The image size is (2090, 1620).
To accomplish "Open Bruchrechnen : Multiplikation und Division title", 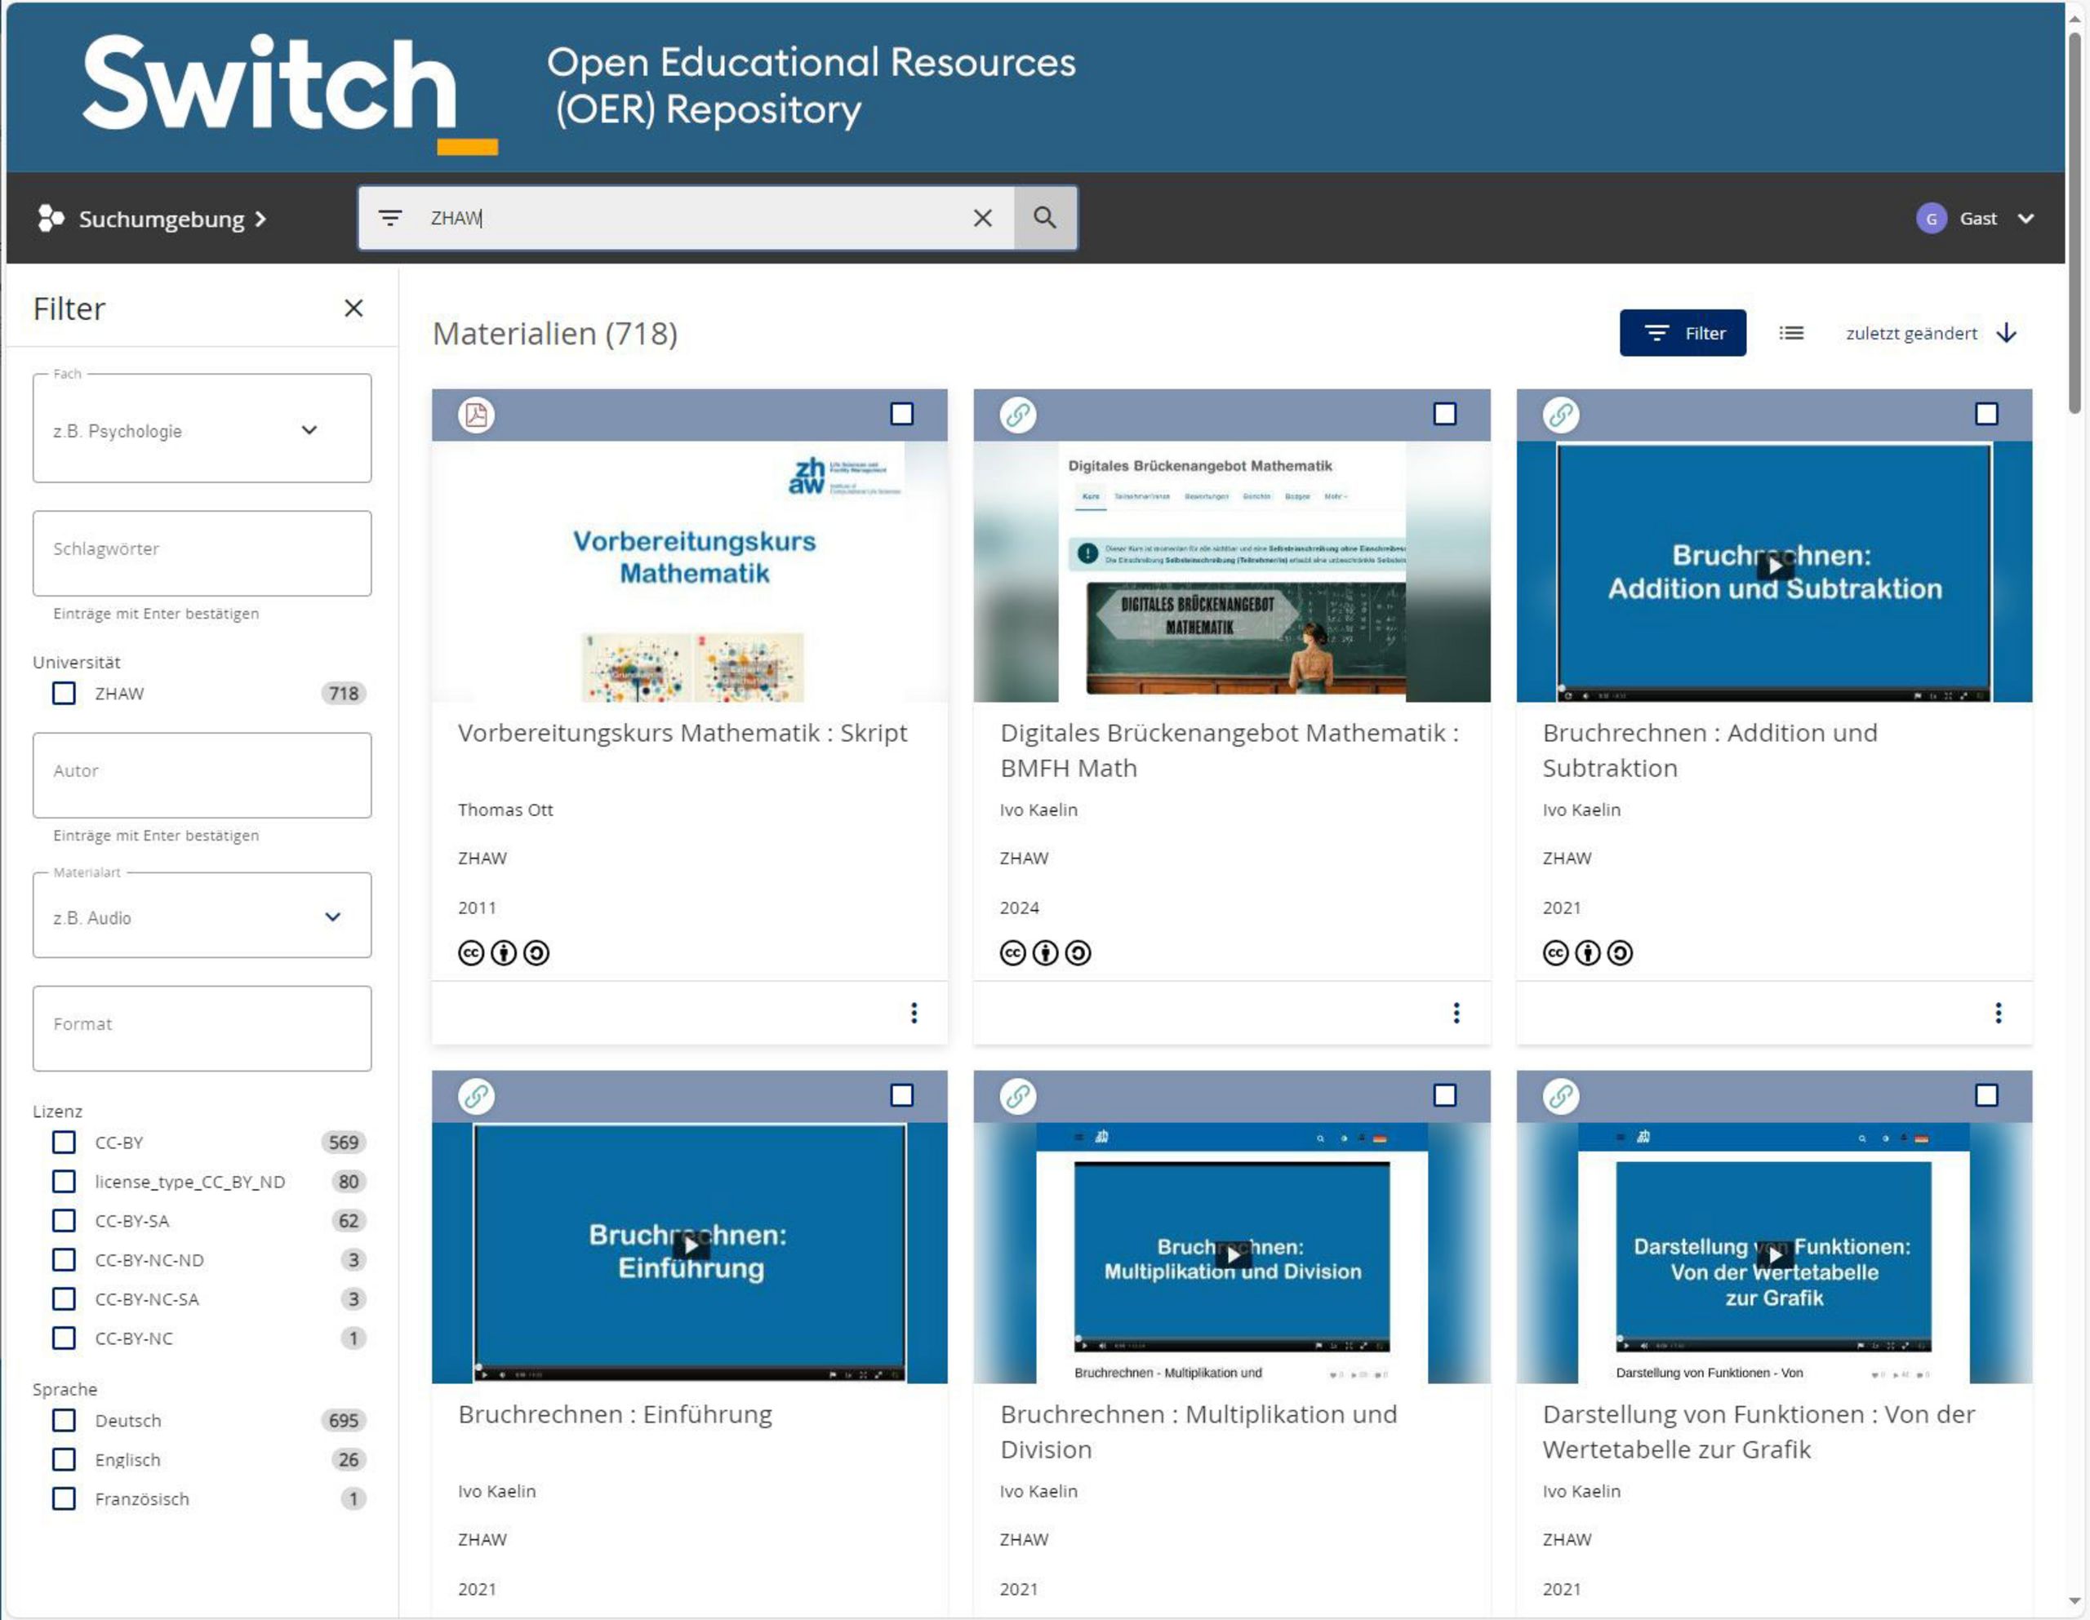I will [1199, 1431].
